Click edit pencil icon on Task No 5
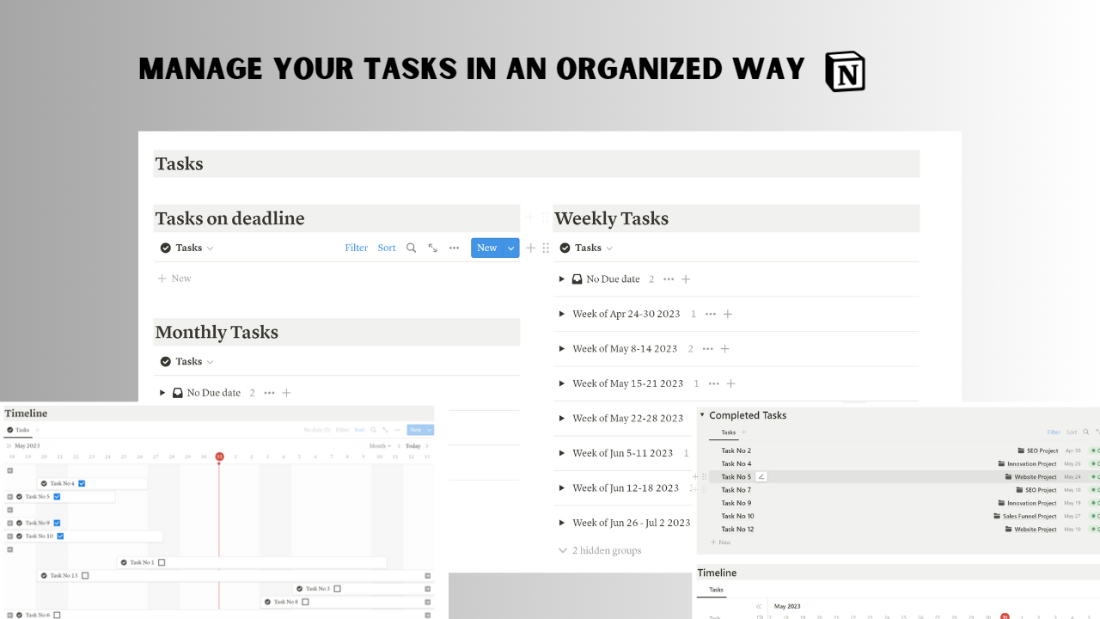1100x619 pixels. pos(761,476)
